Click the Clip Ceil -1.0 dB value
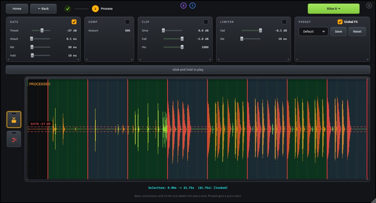 click(x=203, y=39)
